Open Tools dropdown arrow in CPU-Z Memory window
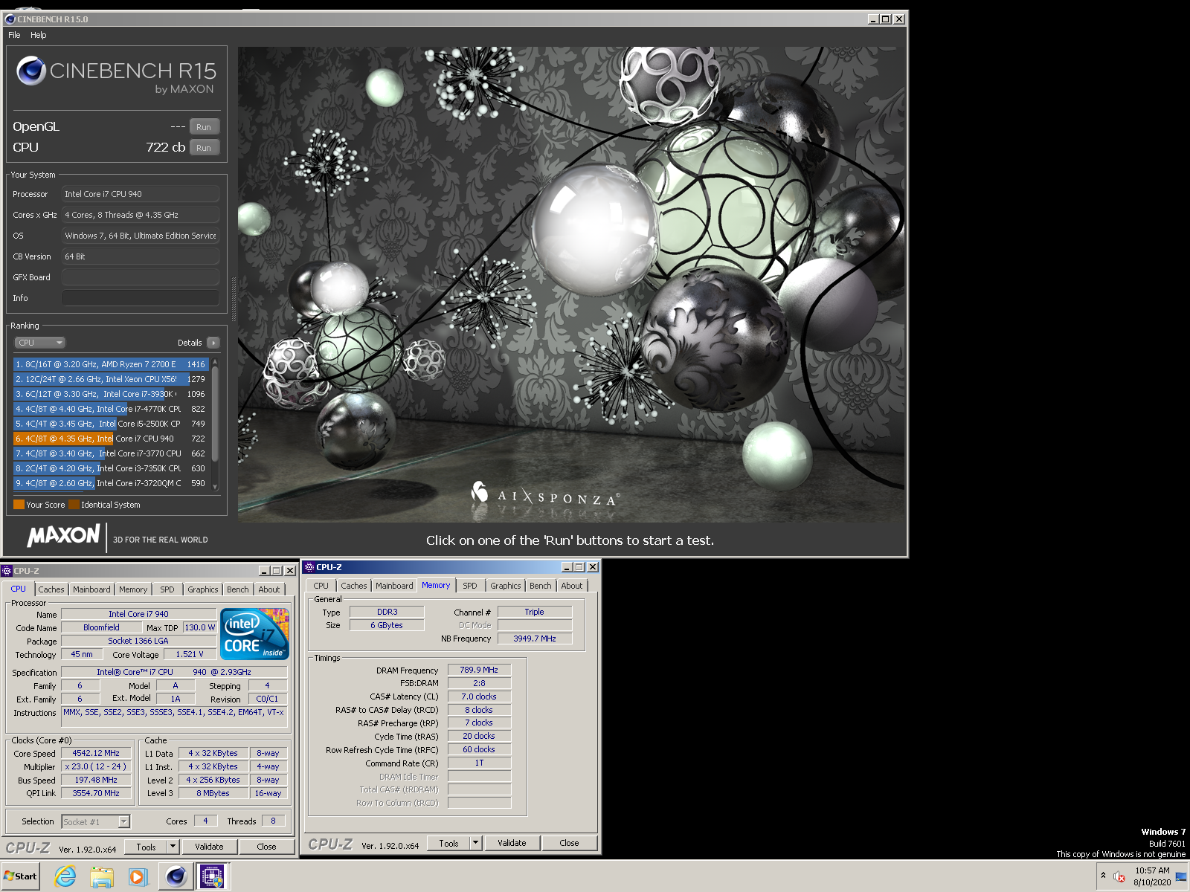Screen dimensions: 1190x892 (476, 843)
